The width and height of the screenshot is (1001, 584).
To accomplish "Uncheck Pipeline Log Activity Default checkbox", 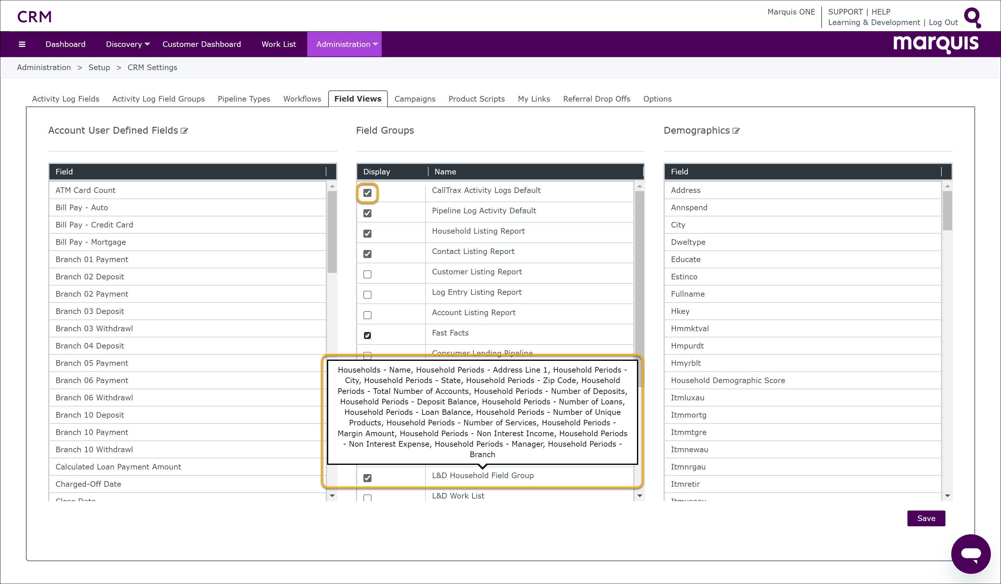I will pos(367,213).
